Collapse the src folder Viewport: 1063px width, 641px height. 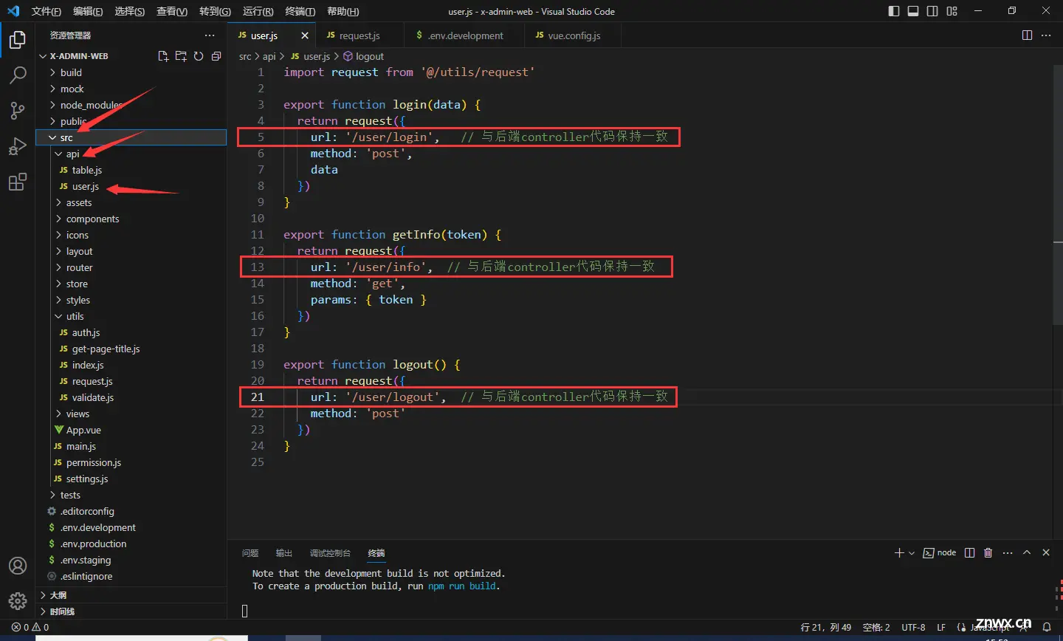click(x=66, y=137)
